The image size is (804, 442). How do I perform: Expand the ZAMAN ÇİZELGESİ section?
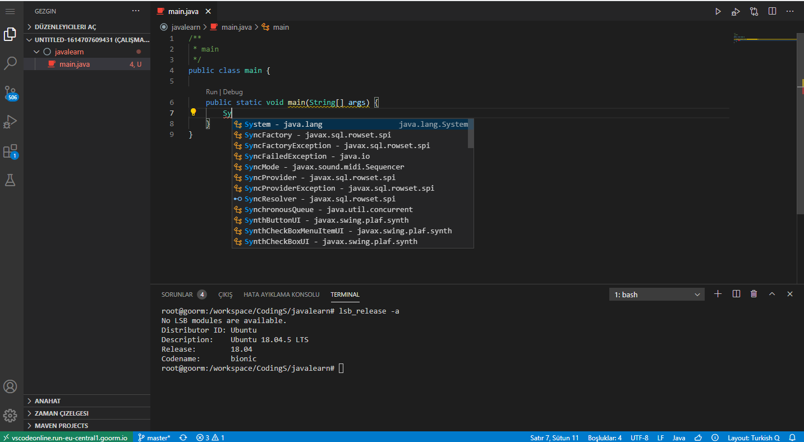click(x=87, y=413)
